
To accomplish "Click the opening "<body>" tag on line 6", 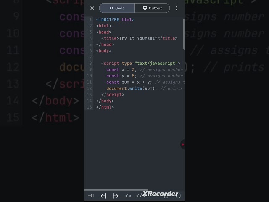I will tap(104, 51).
